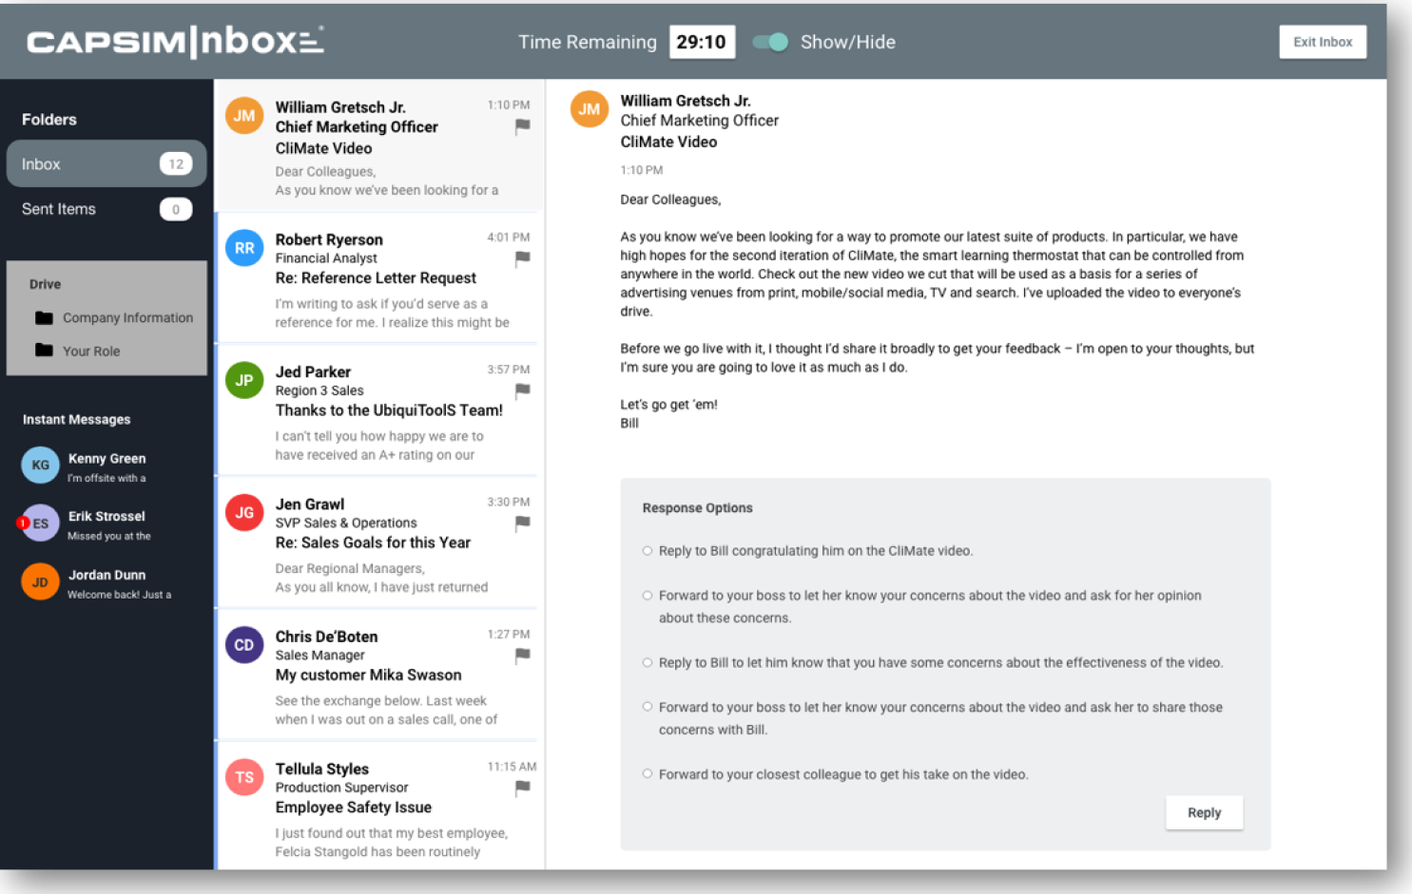Click the JM avatar in the email list
Image resolution: width=1412 pixels, height=894 pixels.
pos(244,116)
